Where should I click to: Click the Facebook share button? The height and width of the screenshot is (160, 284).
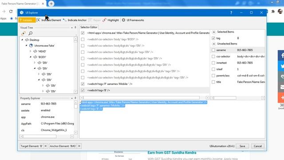pyautogui.click(x=281, y=55)
